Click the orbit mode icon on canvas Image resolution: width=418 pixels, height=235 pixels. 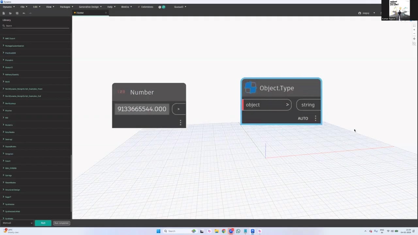pos(414,43)
